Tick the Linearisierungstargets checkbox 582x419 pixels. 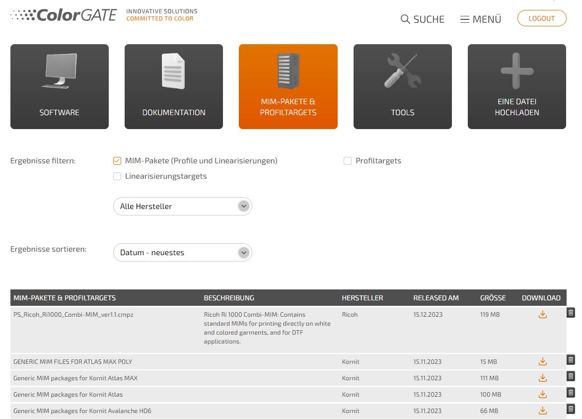(117, 176)
